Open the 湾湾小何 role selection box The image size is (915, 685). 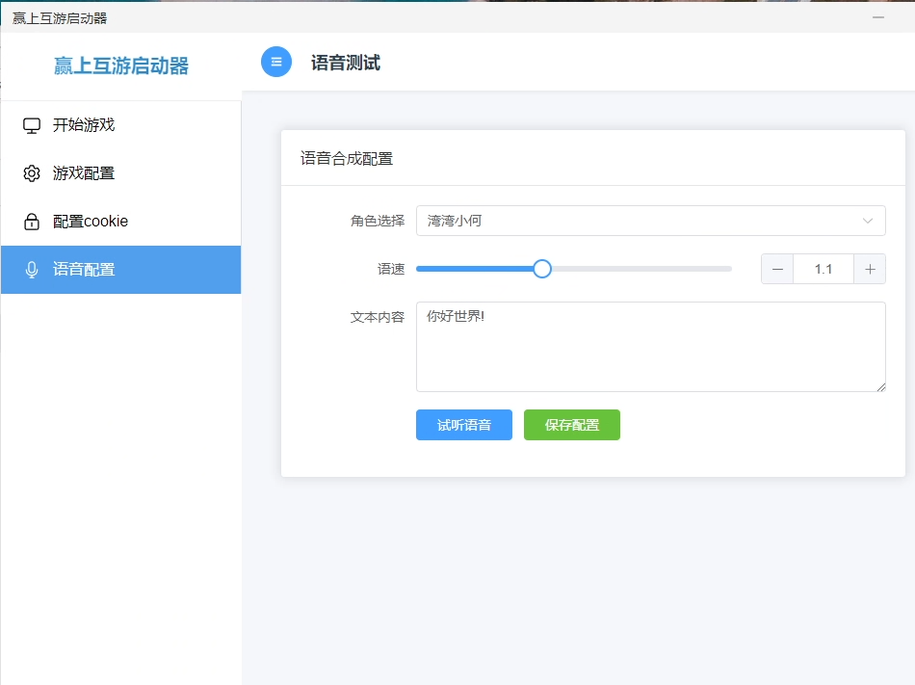pos(636,221)
